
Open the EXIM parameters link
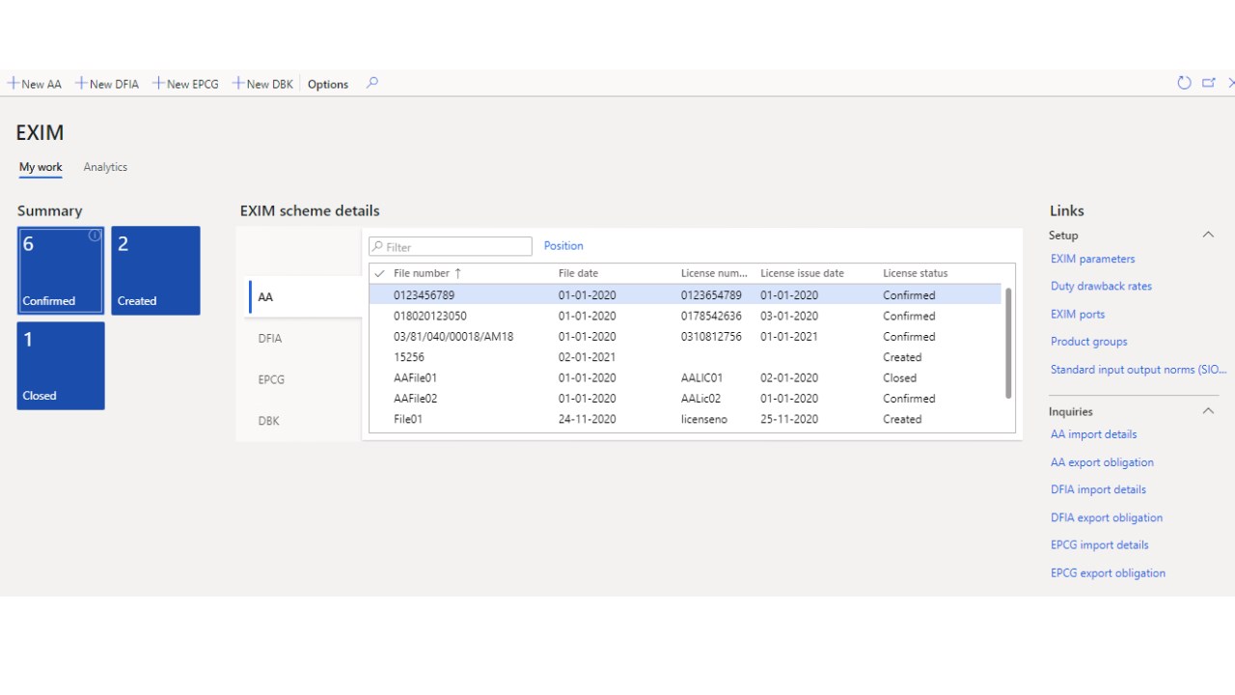[1092, 259]
